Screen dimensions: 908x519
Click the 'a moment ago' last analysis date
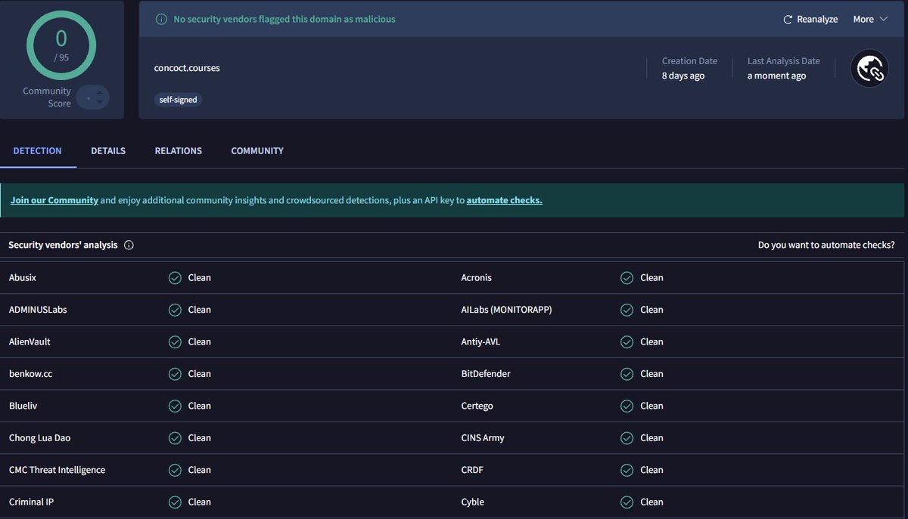(x=776, y=76)
